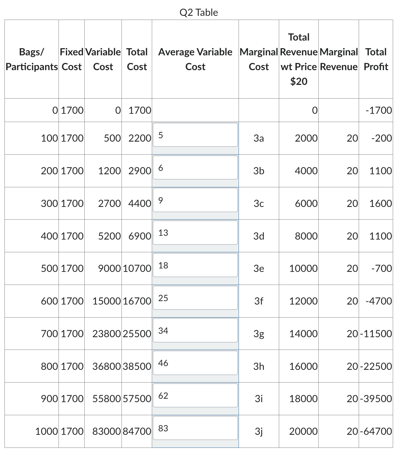The width and height of the screenshot is (411, 464).
Task: Click the Marginal Cost cell labeled 3e
Action: point(259,268)
